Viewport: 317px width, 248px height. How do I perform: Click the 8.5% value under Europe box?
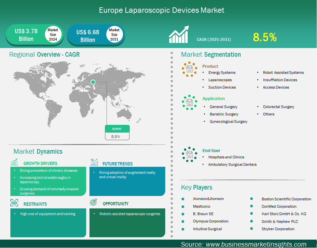116,137
